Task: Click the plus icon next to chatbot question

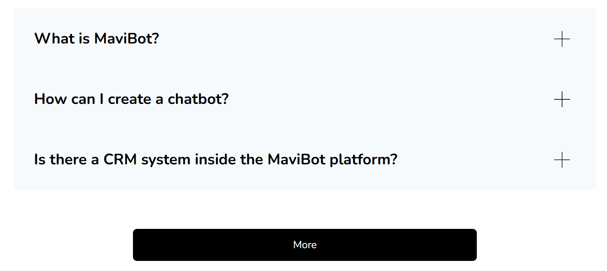Action: tap(562, 99)
